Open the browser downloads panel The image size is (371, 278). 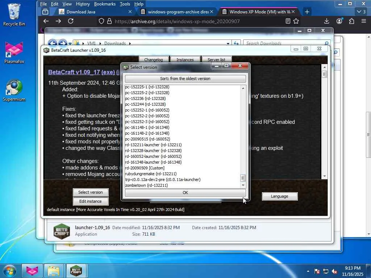coord(326,21)
